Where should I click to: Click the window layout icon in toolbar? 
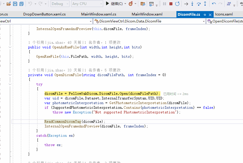click(151, 4)
